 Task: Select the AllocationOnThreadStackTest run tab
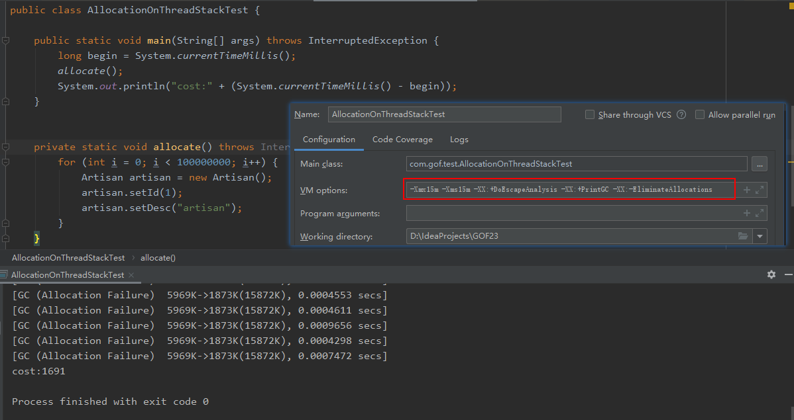(x=68, y=275)
